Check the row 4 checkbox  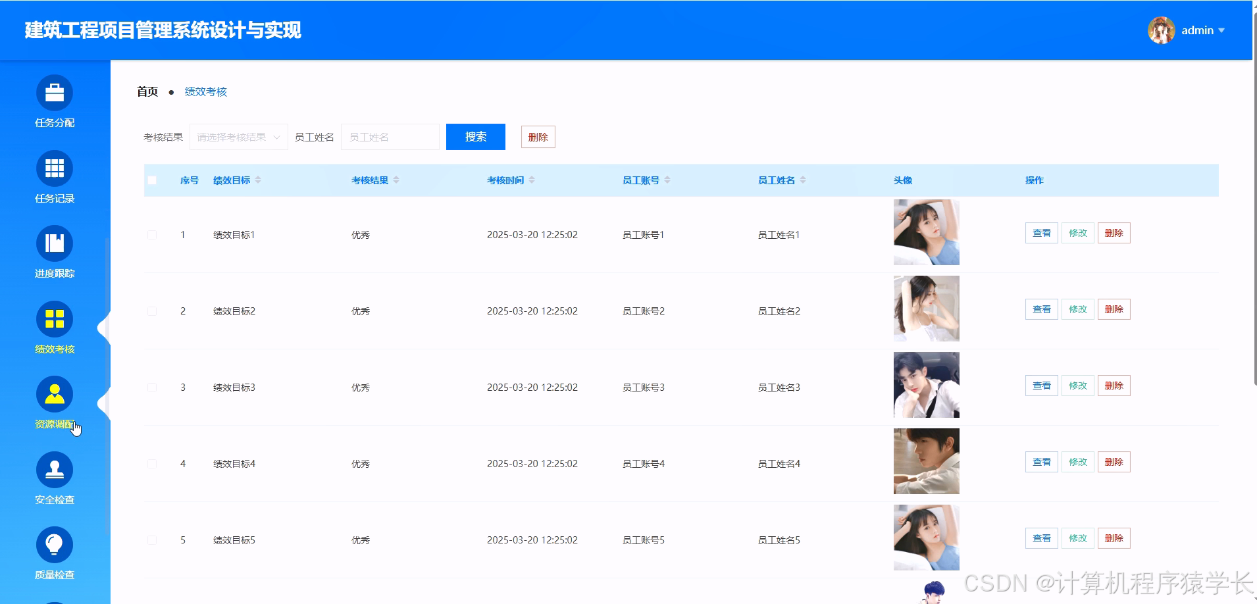pos(152,464)
